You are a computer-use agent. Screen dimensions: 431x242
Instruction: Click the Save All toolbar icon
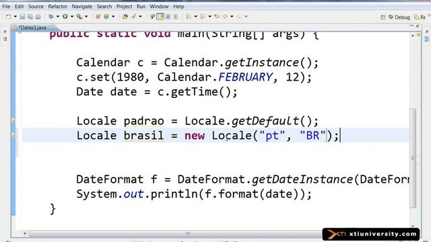click(x=30, y=17)
